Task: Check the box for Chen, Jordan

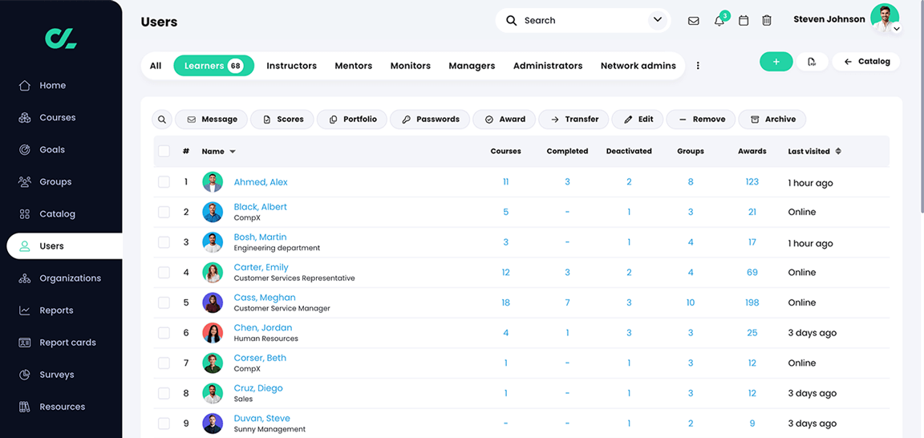Action: tap(164, 333)
